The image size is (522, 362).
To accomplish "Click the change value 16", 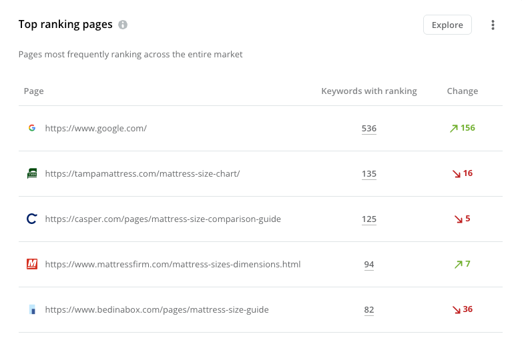I will [x=468, y=173].
